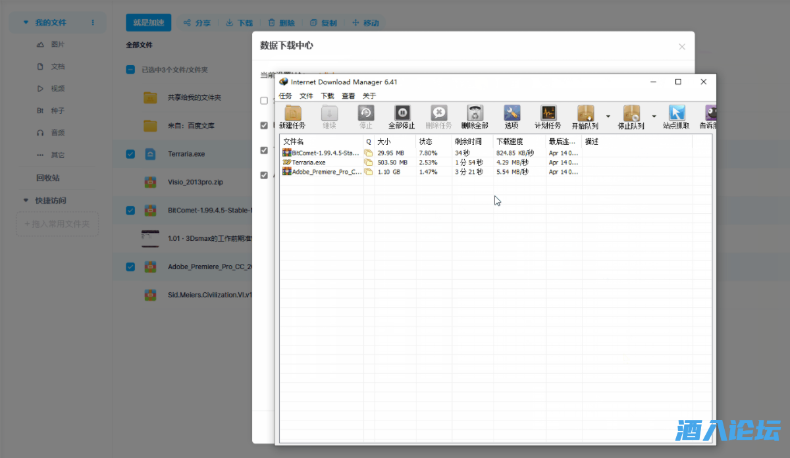Open 回收站 in the sidebar
This screenshot has height=458, width=790.
[x=48, y=178]
